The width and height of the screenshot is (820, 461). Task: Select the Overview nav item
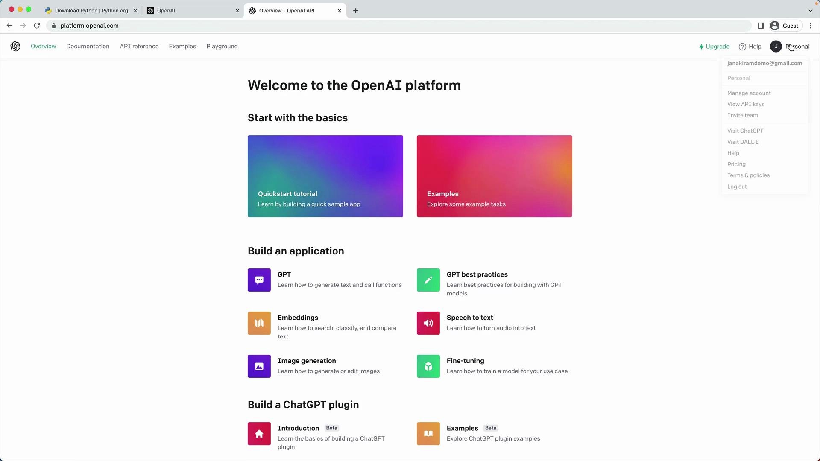click(43, 46)
